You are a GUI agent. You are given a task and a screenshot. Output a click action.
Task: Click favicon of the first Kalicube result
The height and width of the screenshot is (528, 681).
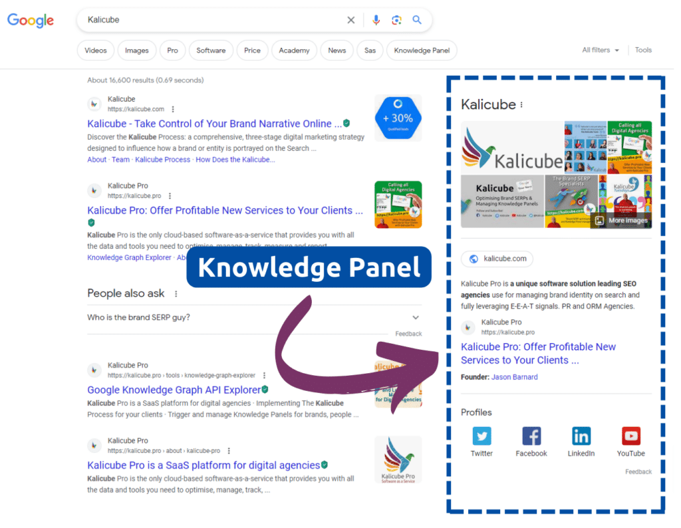(x=94, y=104)
